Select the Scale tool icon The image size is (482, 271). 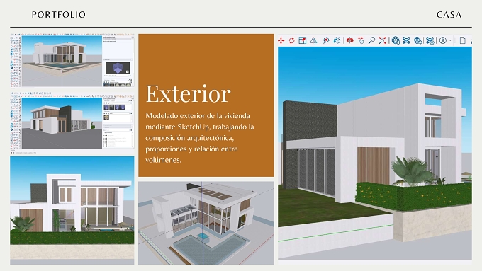(x=303, y=40)
